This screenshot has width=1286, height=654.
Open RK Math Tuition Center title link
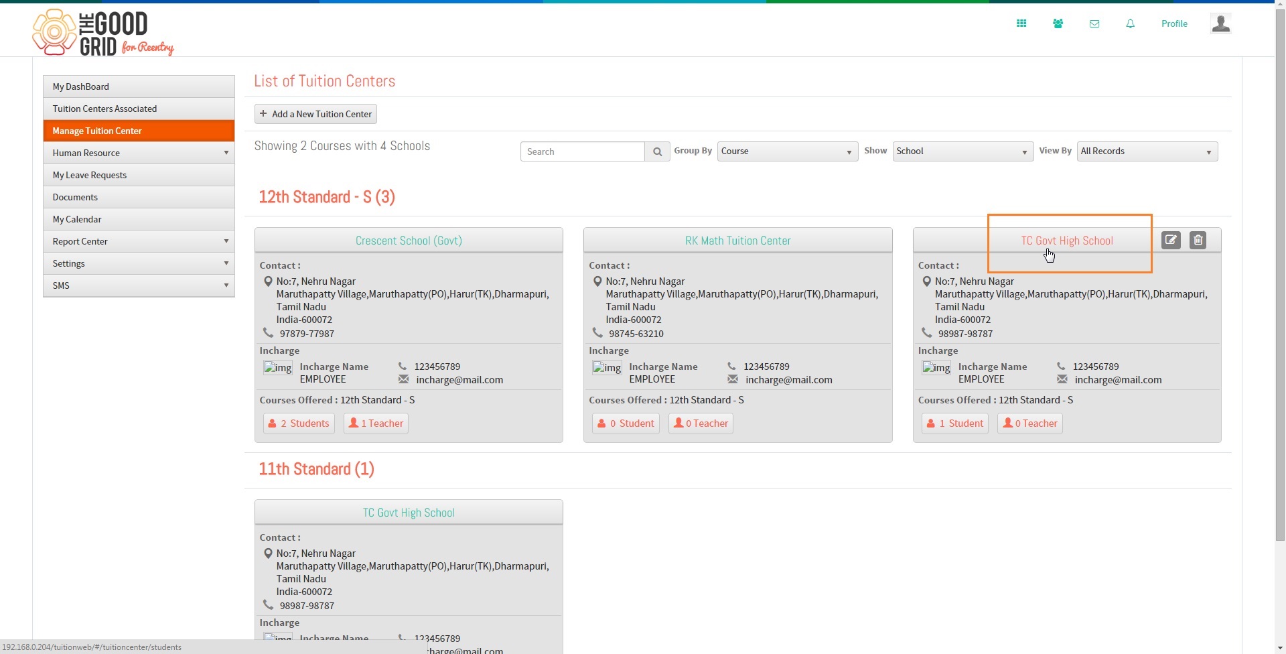coord(738,241)
